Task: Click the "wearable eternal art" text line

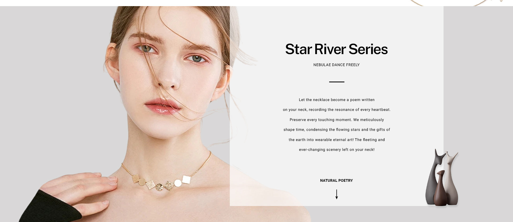Action: (337, 140)
